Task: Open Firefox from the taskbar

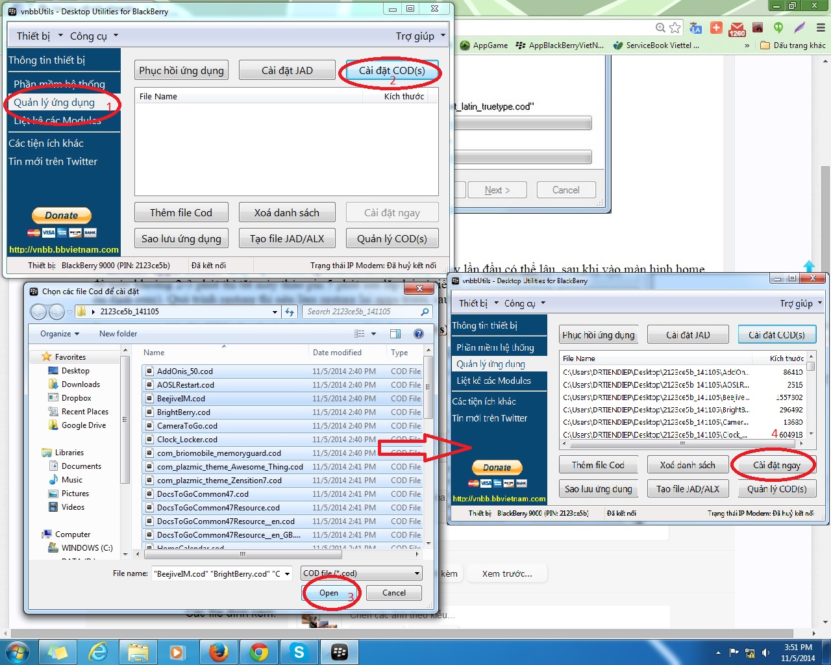Action: (x=219, y=651)
